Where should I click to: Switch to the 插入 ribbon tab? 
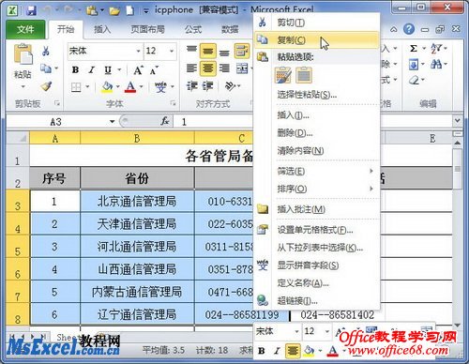[102, 29]
